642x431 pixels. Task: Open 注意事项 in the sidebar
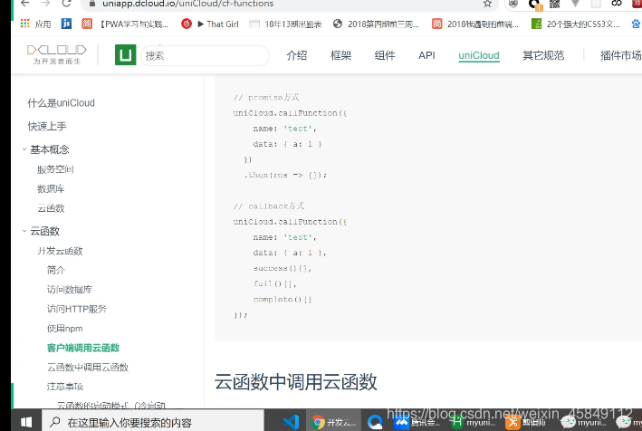pos(64,387)
